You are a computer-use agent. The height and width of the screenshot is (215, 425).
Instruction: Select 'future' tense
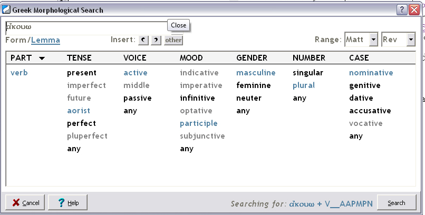coord(79,98)
